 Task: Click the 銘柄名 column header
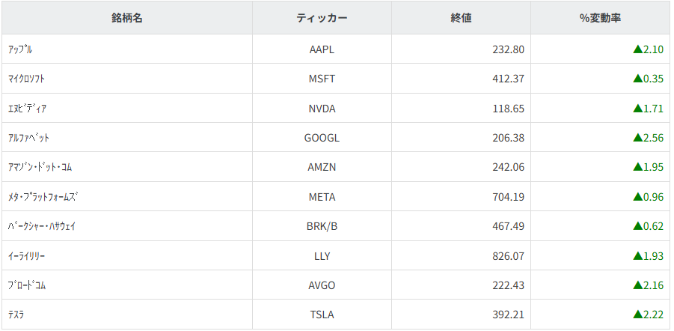coord(127,18)
